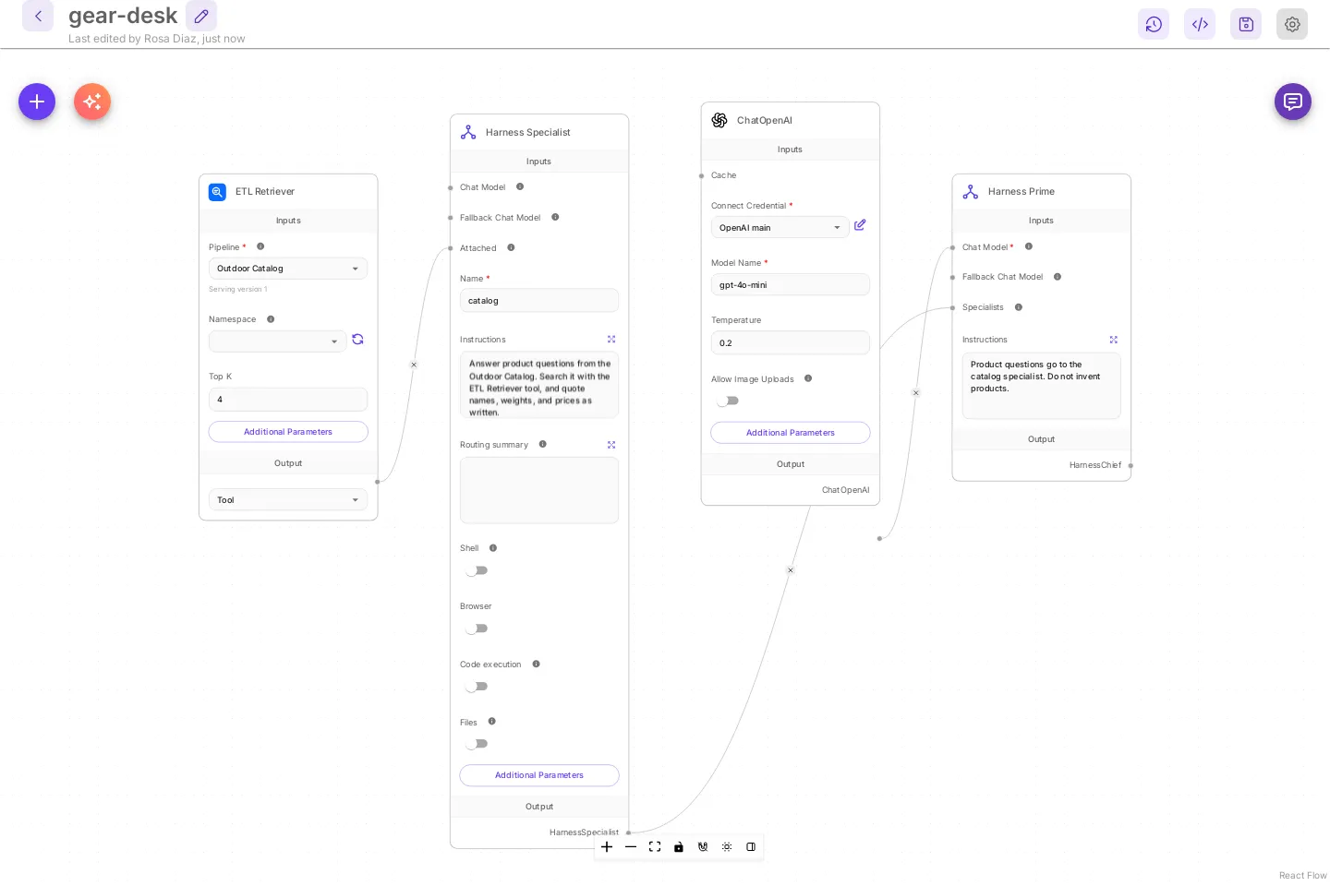Open the version history clock icon

(x=1154, y=24)
